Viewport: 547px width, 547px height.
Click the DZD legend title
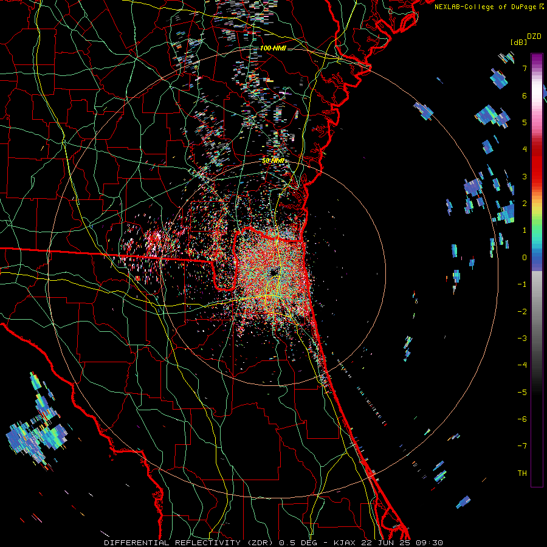(534, 36)
